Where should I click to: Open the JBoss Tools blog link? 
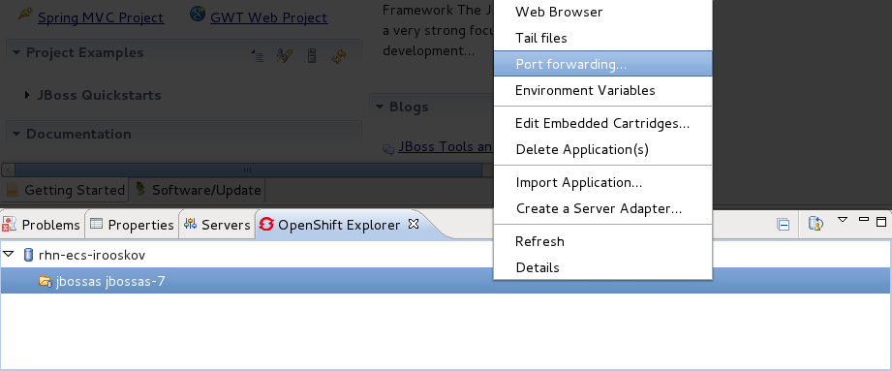[446, 147]
